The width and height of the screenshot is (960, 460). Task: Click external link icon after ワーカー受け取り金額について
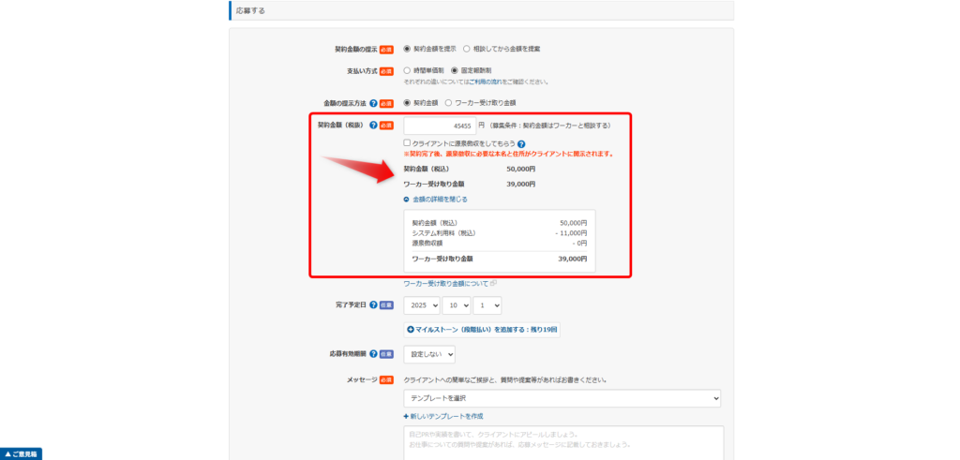(493, 283)
